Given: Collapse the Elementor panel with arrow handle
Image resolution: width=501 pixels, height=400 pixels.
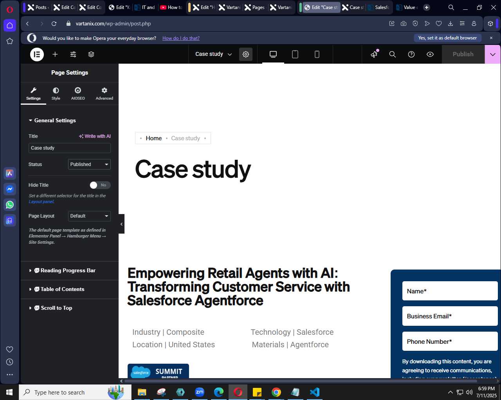Looking at the screenshot, I should click(x=121, y=224).
